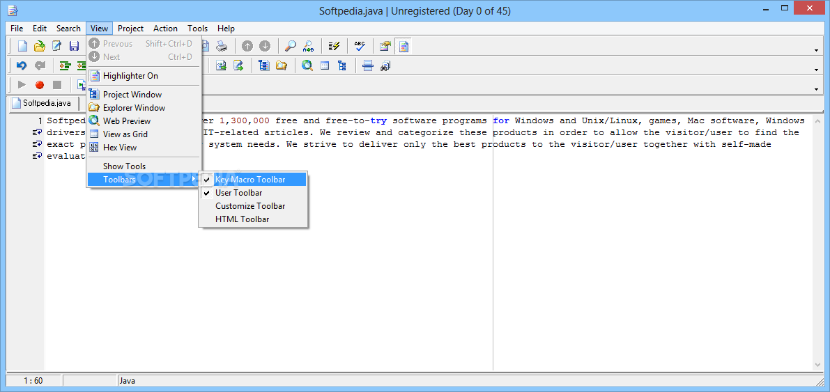Open the Project menu
This screenshot has height=392, width=830.
coord(131,29)
